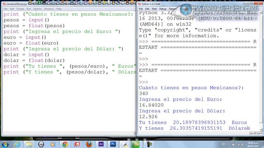This screenshot has width=264, height=148.
Task: Click Shell line '(AMD64)] on win32'
Action: tap(165, 24)
